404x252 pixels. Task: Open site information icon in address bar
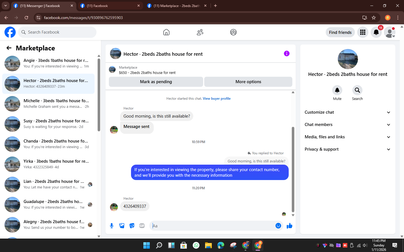(38, 18)
